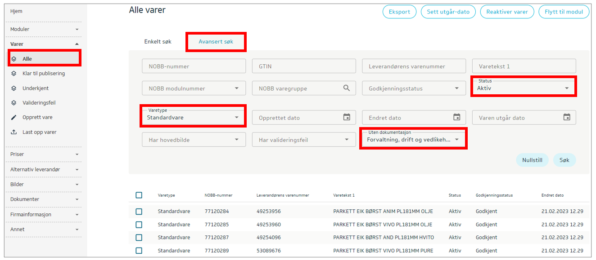596x260 pixels.
Task: Expand the Priser menu in sidebar
Action: (x=44, y=154)
